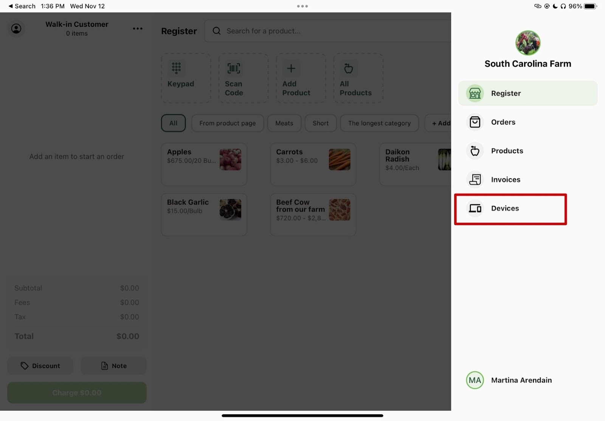Click the Devices icon in side menu
Viewport: 605px width, 421px height.
[475, 208]
